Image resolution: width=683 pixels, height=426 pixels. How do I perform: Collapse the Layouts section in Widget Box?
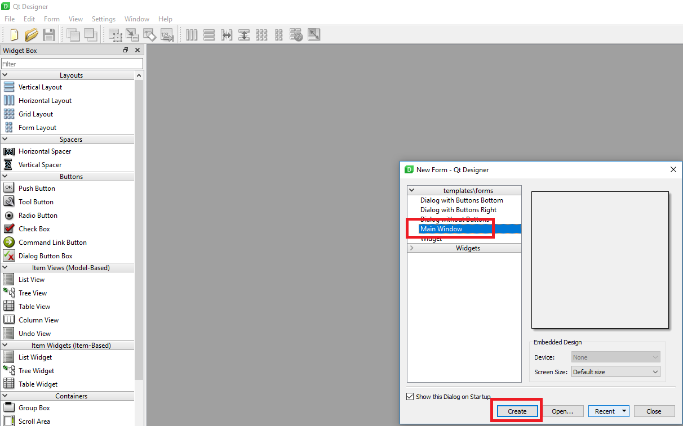pyautogui.click(x=5, y=75)
